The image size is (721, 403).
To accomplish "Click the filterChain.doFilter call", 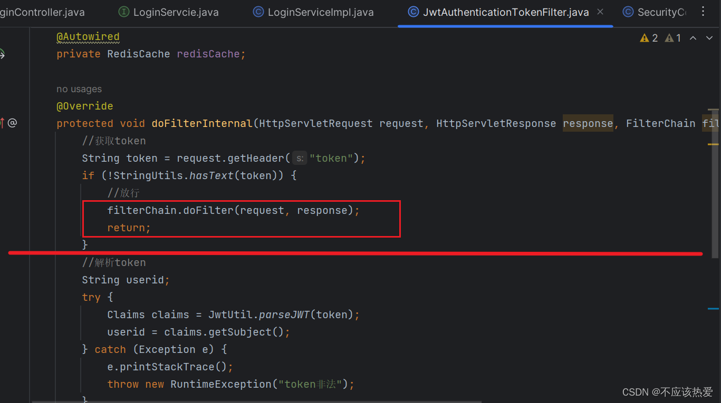I will 234,210.
